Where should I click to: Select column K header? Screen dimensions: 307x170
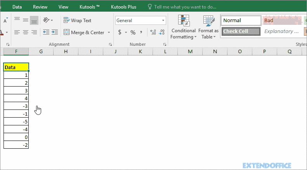point(140,52)
